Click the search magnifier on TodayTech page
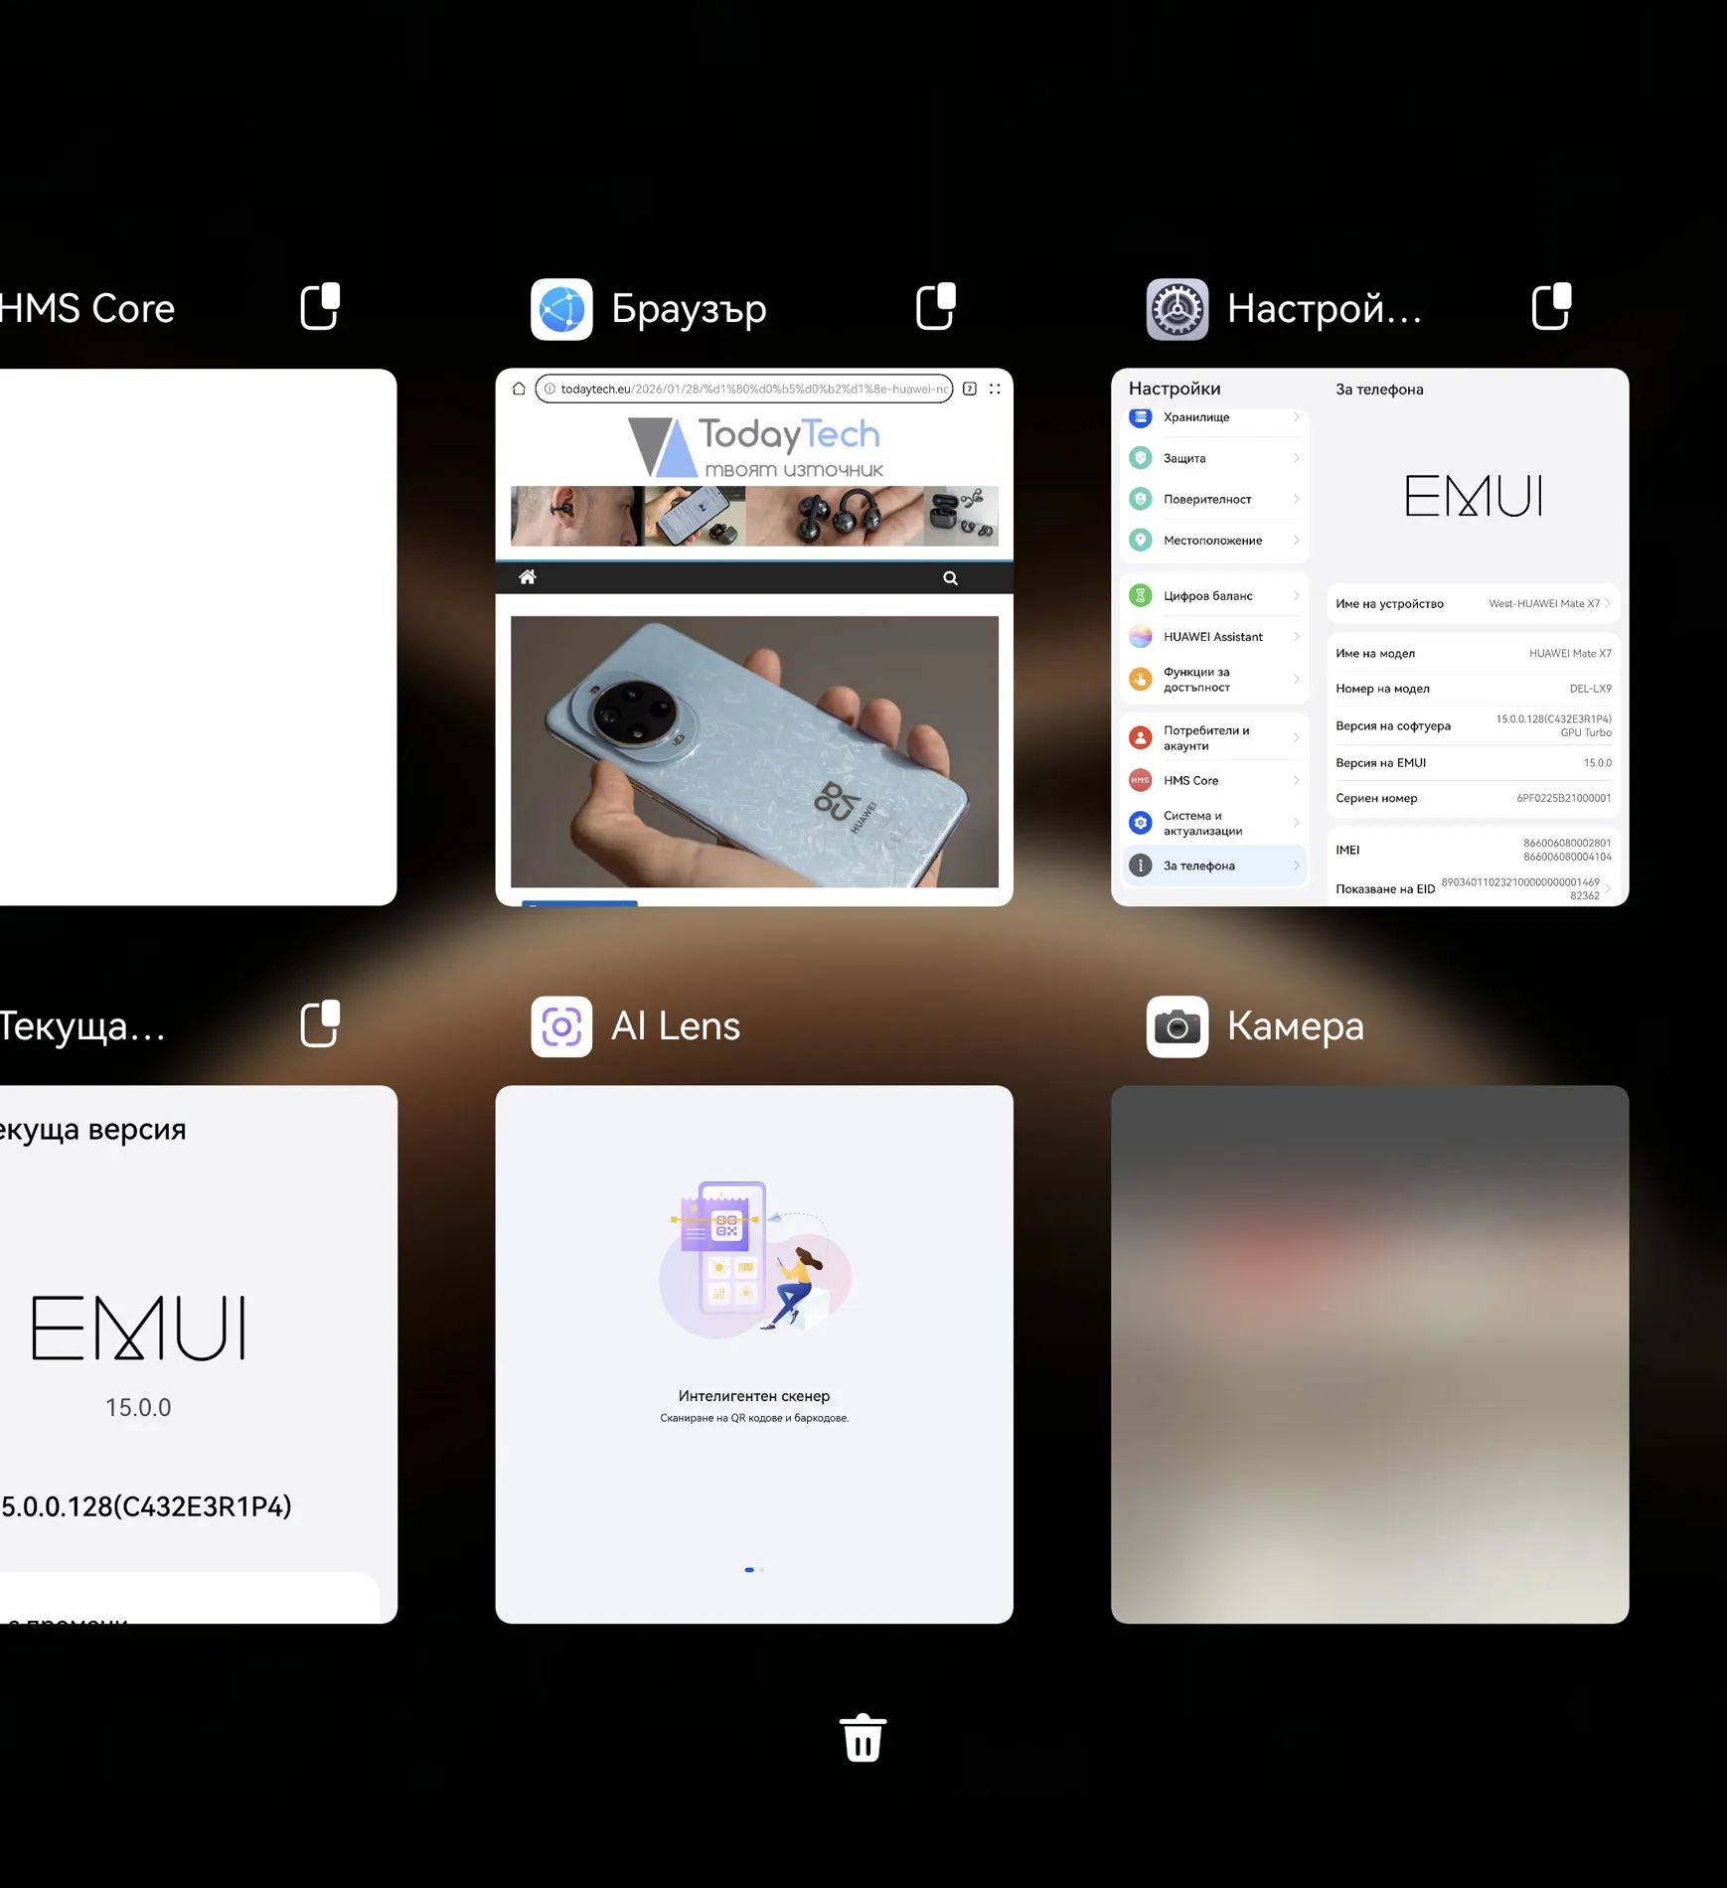1727x1888 pixels. 950,578
